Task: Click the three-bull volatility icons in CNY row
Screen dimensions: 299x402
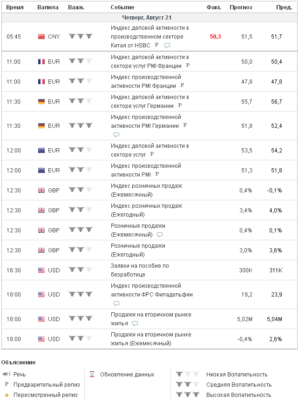Action: (x=80, y=36)
